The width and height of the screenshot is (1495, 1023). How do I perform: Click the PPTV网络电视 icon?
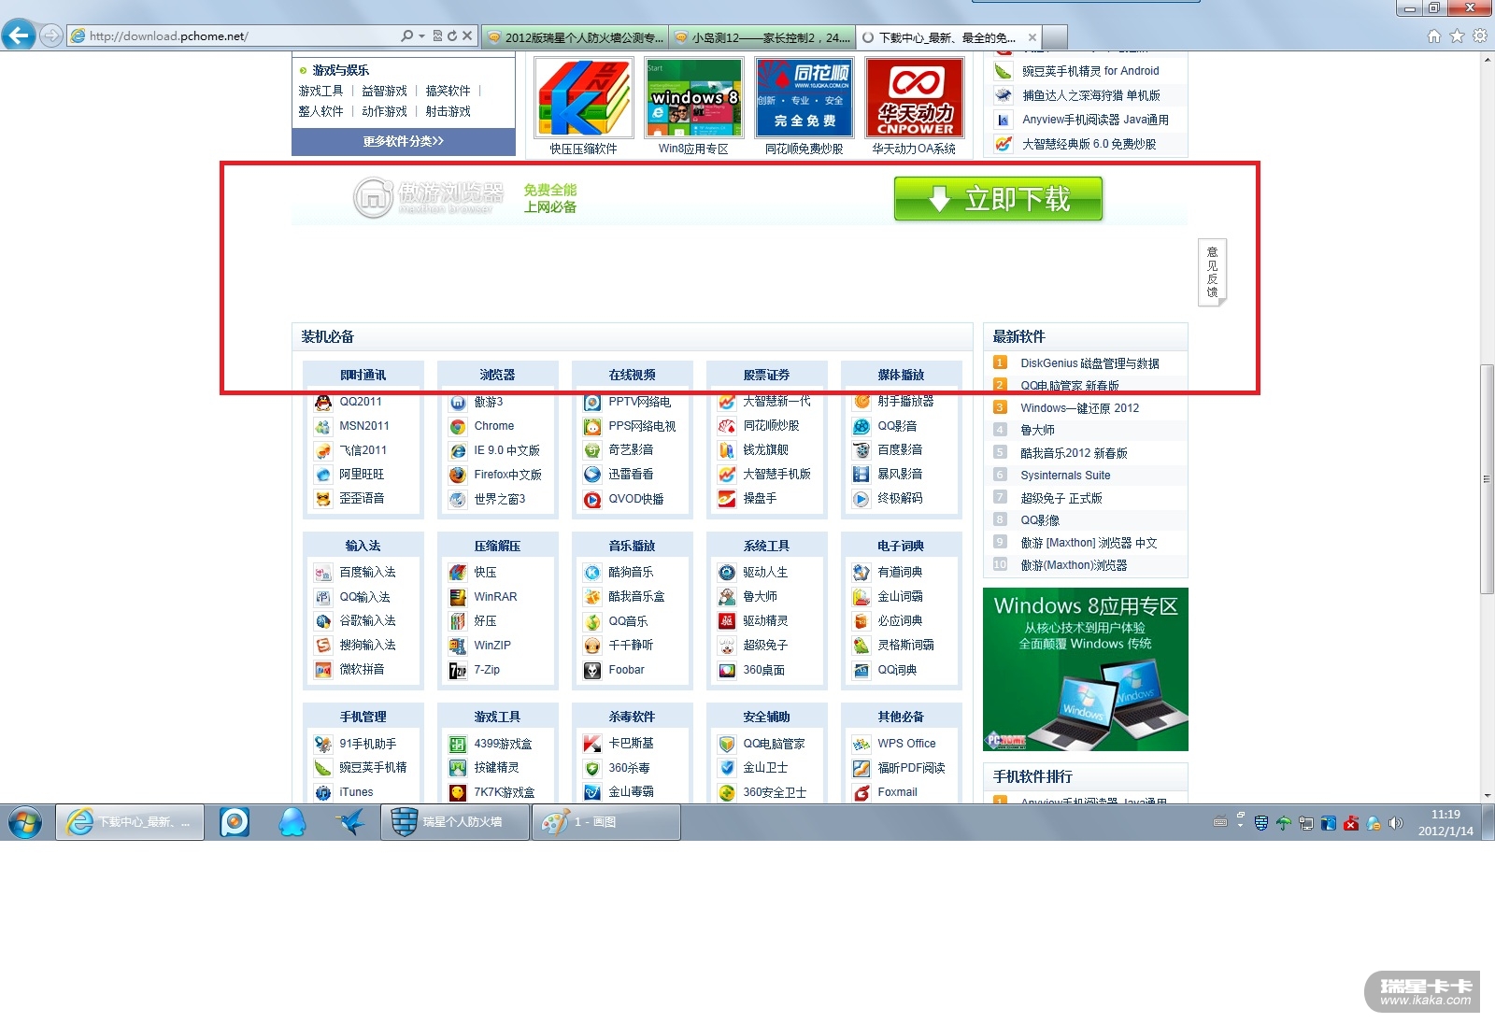tap(592, 402)
